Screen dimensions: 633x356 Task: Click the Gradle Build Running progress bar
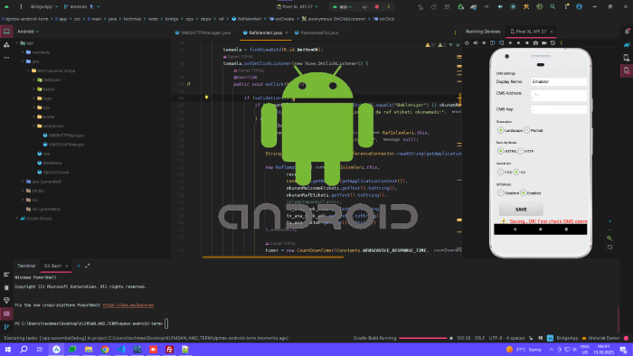point(423,338)
